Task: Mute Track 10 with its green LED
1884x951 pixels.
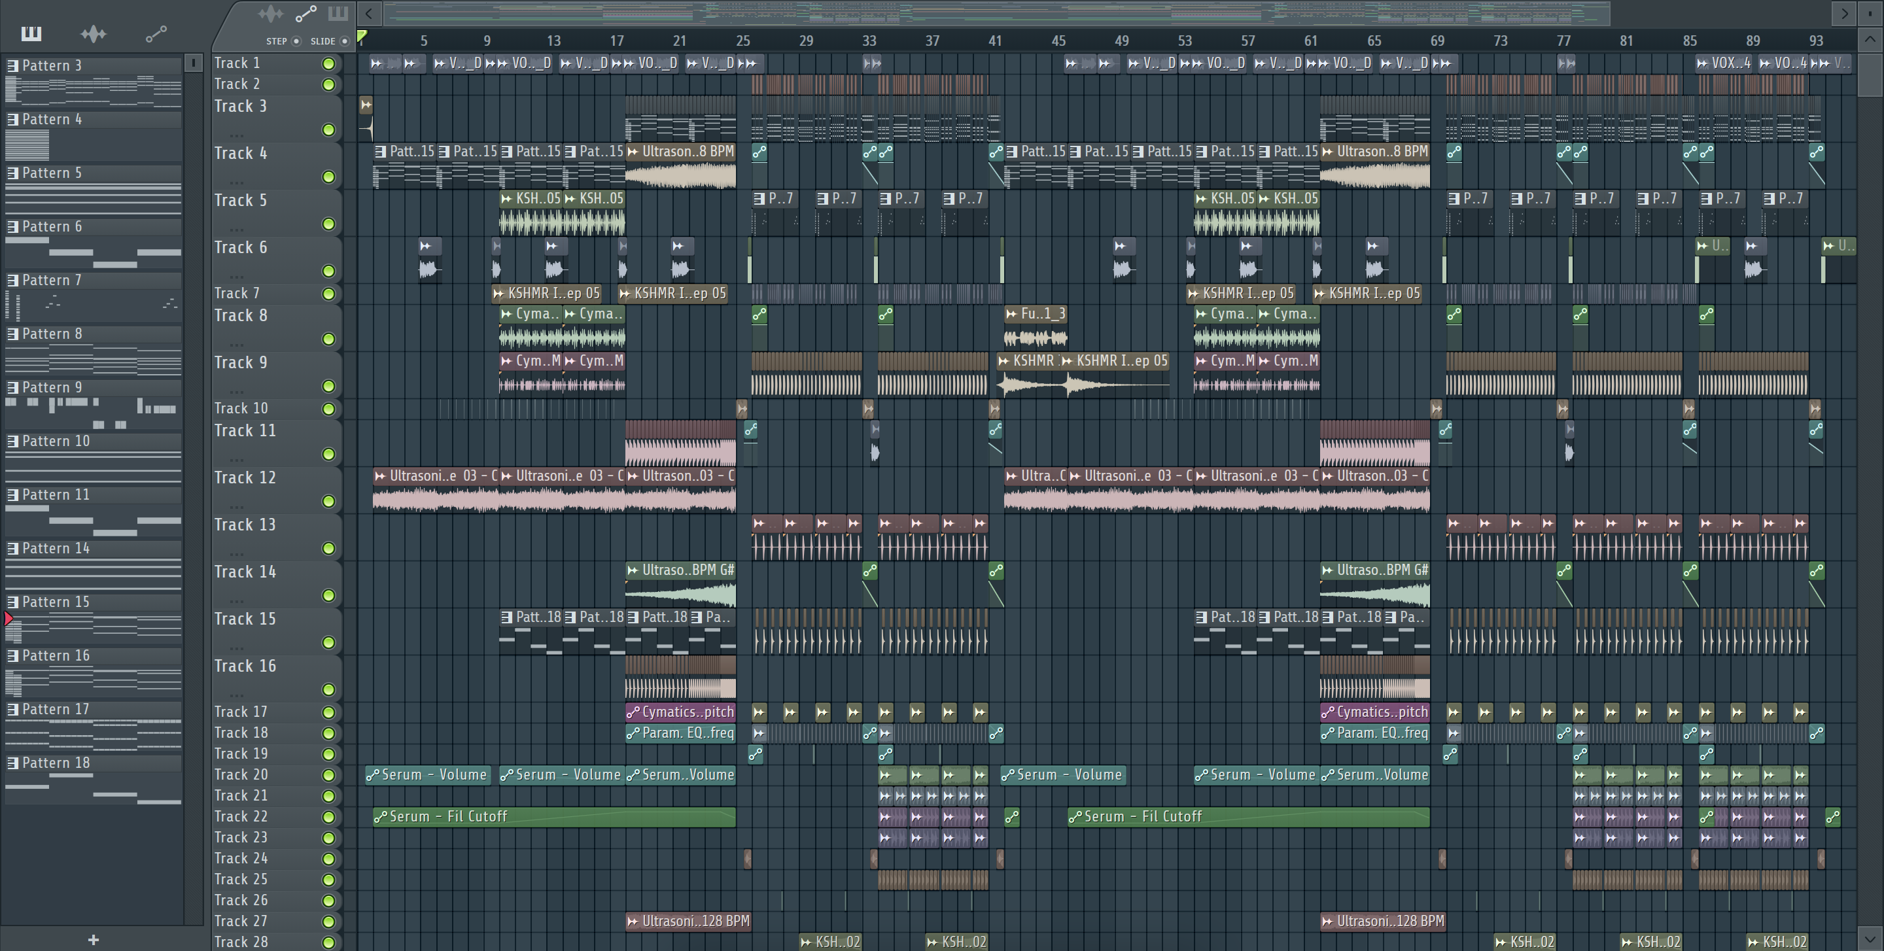Action: click(x=329, y=409)
